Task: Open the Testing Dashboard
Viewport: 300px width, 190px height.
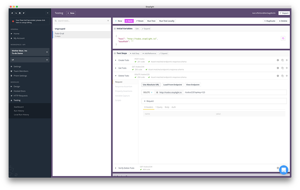Action: tap(18, 107)
